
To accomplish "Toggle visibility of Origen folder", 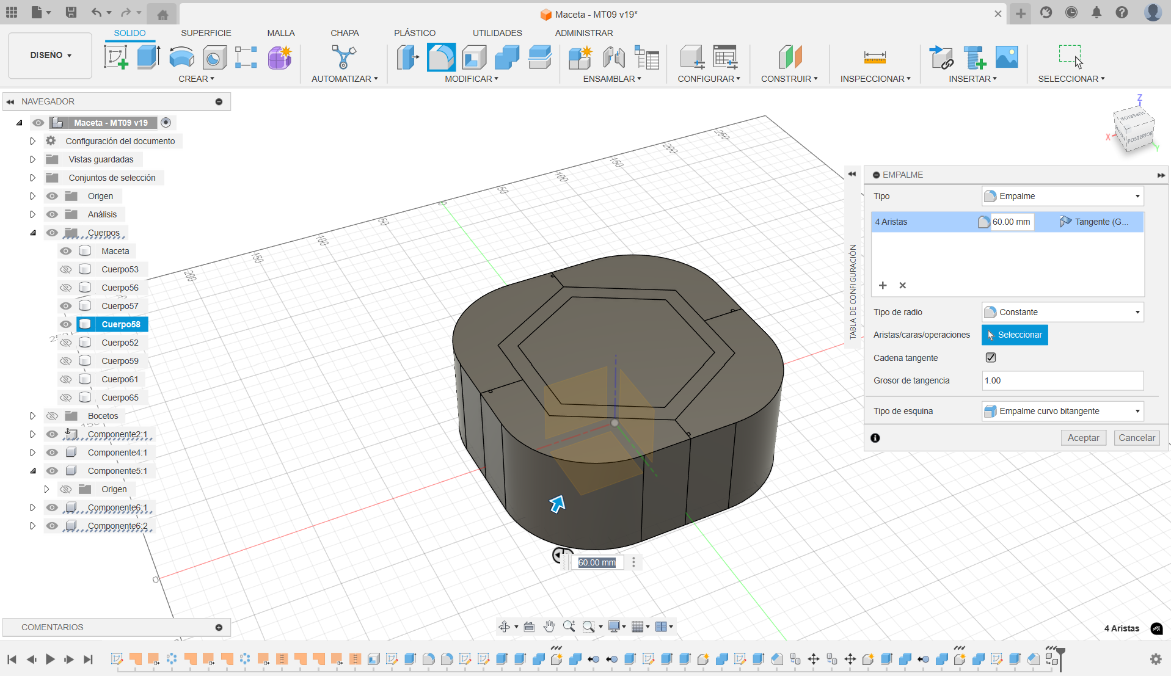I will [52, 196].
